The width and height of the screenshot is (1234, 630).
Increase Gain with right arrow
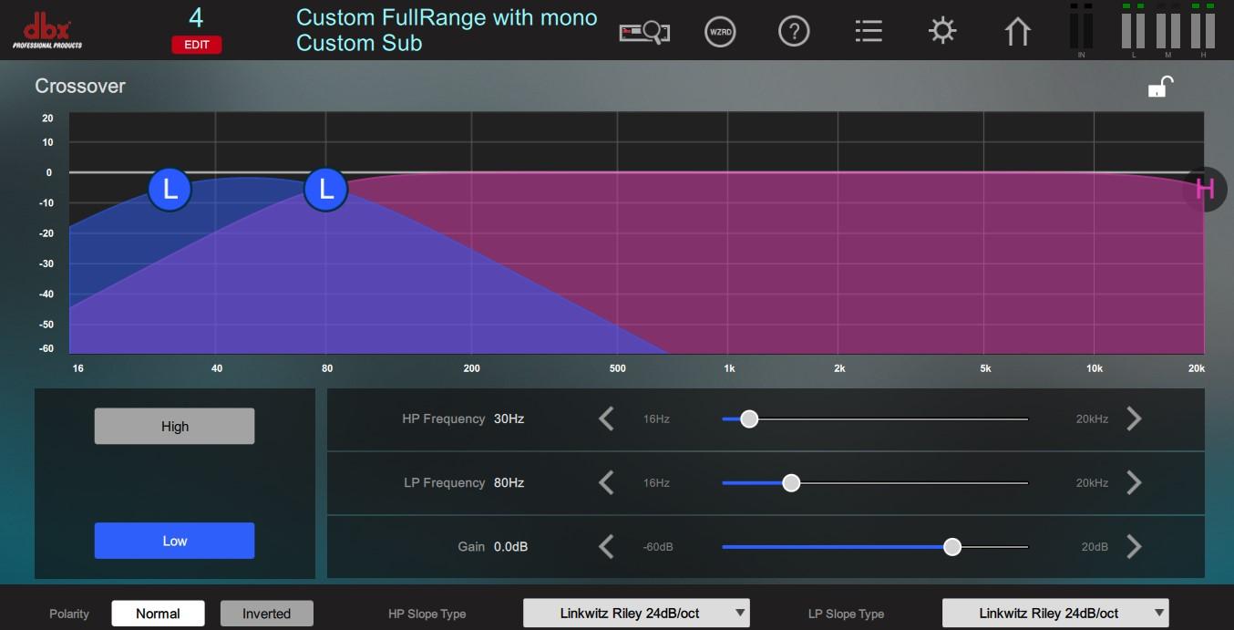point(1134,547)
